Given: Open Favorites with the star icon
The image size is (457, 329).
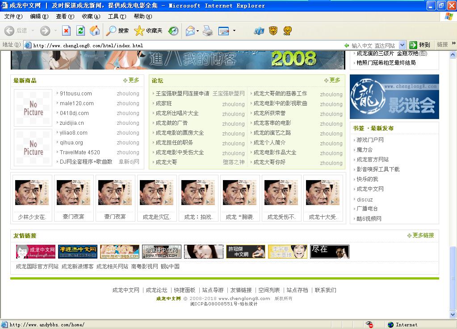Looking at the screenshot, I should pos(139,31).
